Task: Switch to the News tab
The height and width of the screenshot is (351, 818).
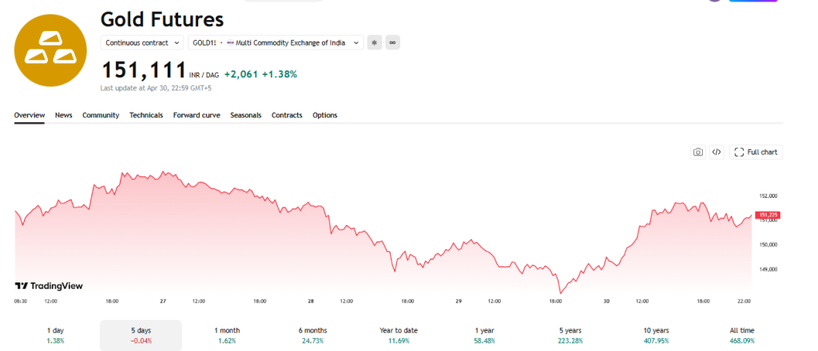Action: tap(64, 115)
